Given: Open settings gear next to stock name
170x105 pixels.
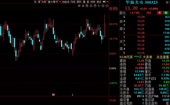Looking at the screenshot, I should click(x=167, y=2).
